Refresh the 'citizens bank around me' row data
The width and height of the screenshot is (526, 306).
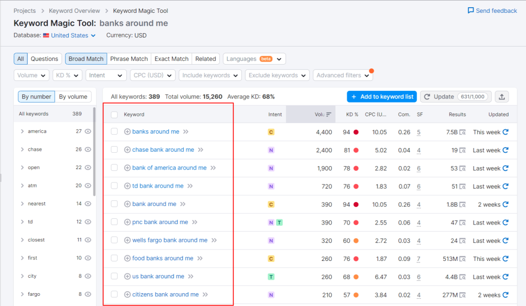[x=505, y=295]
